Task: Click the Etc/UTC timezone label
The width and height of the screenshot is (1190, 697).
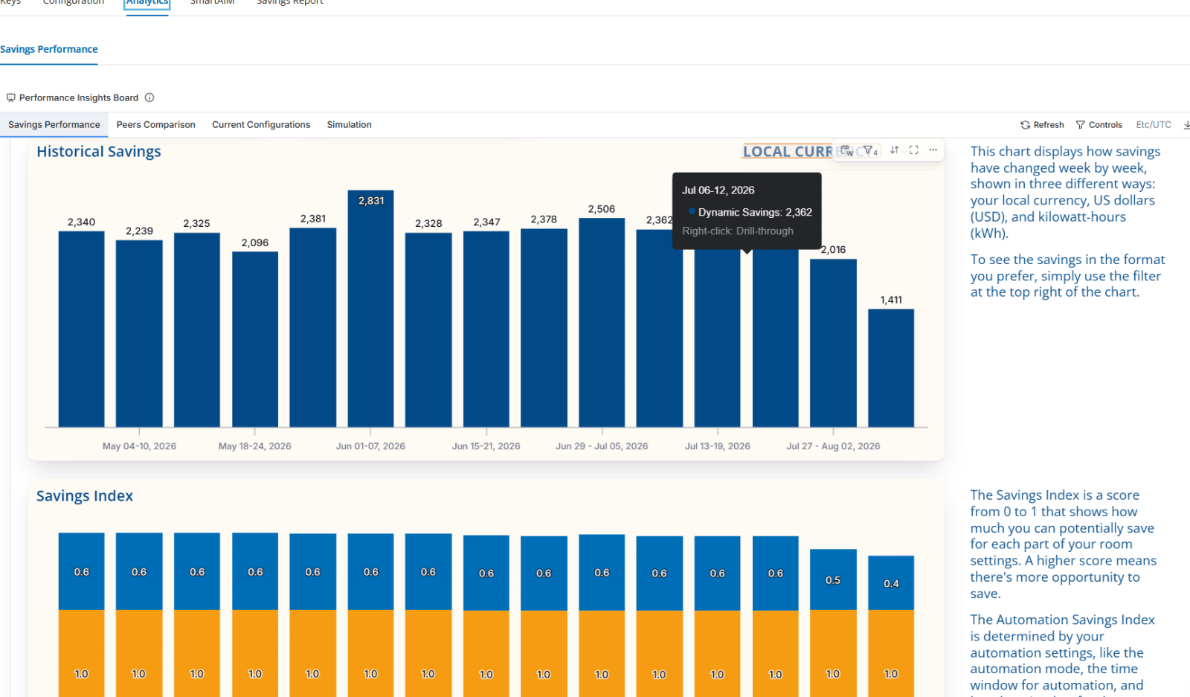Action: (x=1154, y=125)
